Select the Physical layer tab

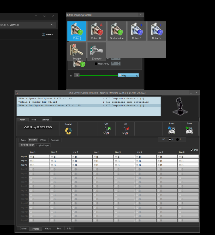pos(27,145)
